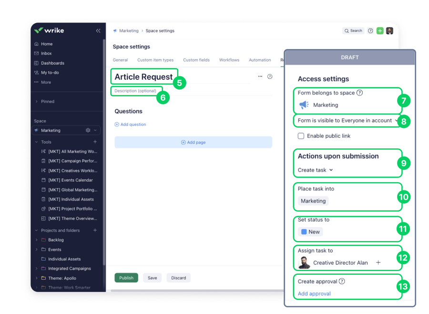Click the plus icon next to Tools

[95, 142]
